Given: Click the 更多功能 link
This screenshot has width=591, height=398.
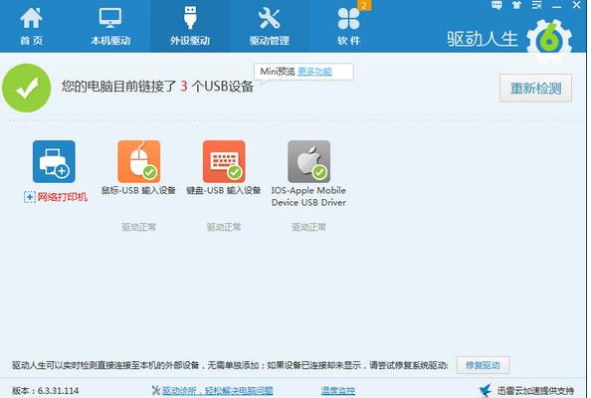Looking at the screenshot, I should tap(314, 72).
